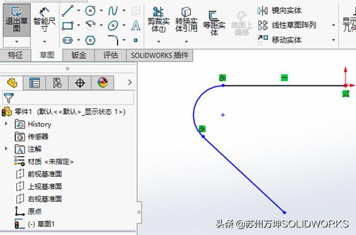Select the History tree item
Screen dimensions: 356x235
coord(33,124)
